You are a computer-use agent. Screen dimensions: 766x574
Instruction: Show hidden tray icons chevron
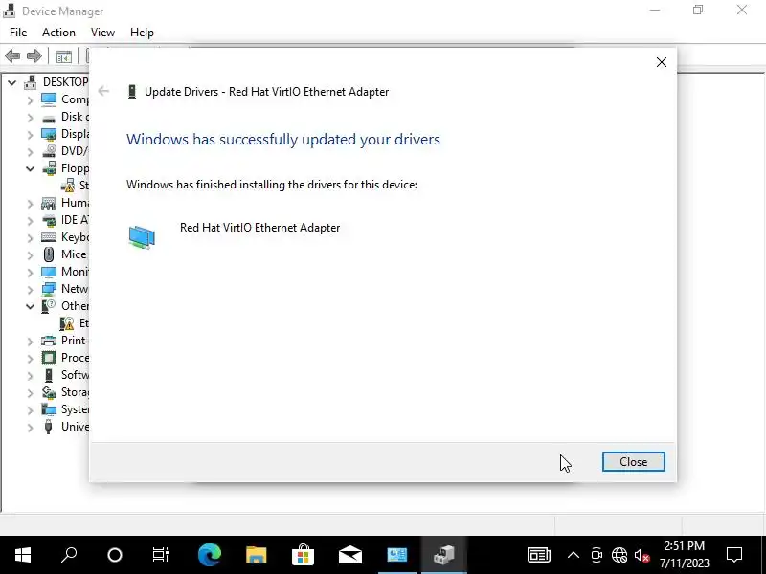point(573,555)
